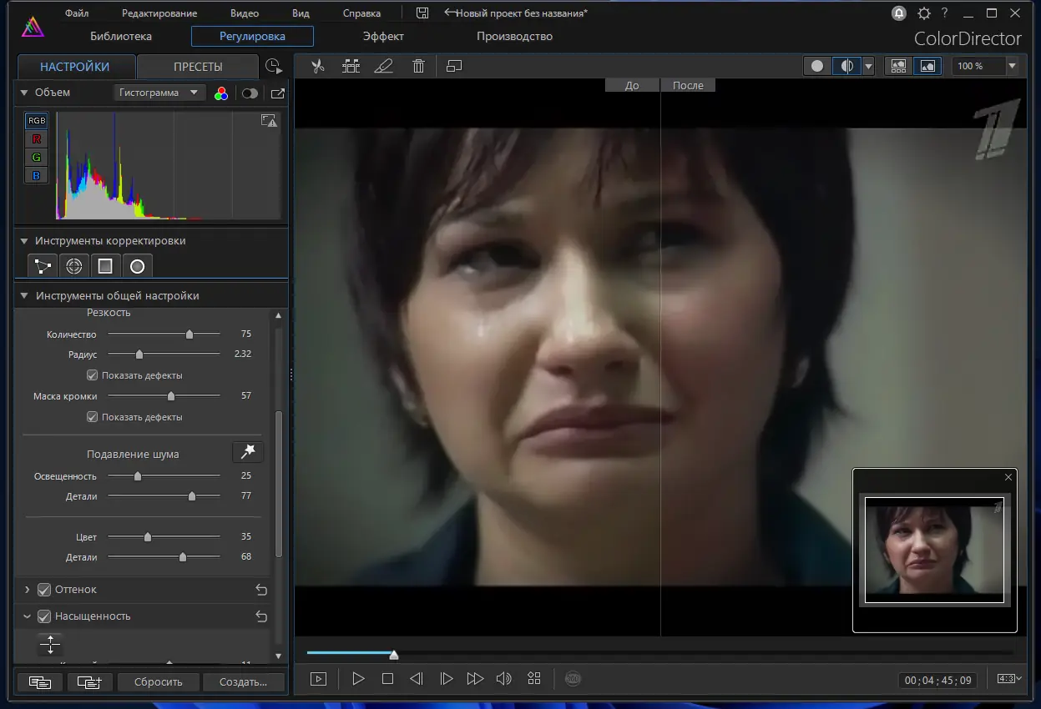Select the gradient mask correction tool
1041x709 pixels.
[x=105, y=266]
